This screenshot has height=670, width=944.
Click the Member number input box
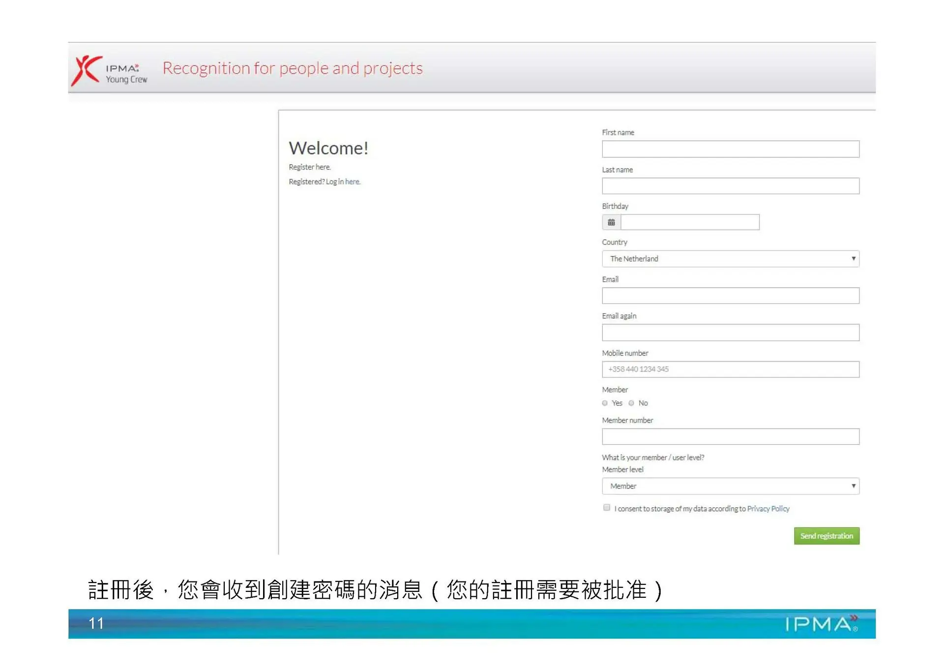pos(730,437)
